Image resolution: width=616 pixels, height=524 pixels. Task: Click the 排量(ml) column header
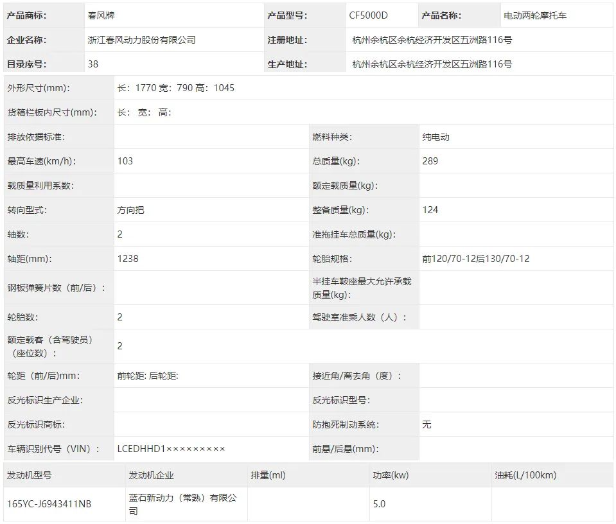pyautogui.click(x=268, y=475)
